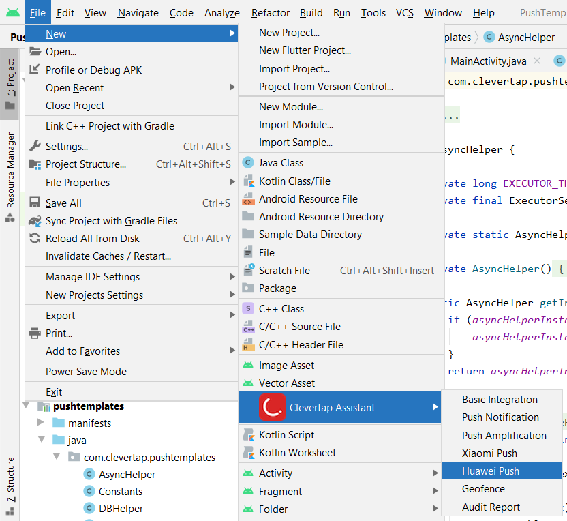Viewport: 567px width, 521px height.
Task: Choose Import Sample entry
Action: pyautogui.click(x=341, y=143)
